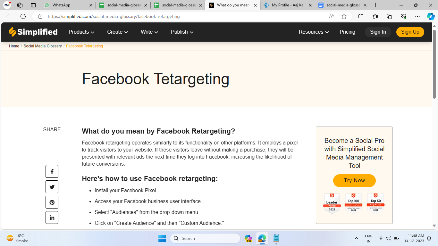Open network, volume and battery quick settings
This screenshot has height=246, width=438.
tap(388, 238)
